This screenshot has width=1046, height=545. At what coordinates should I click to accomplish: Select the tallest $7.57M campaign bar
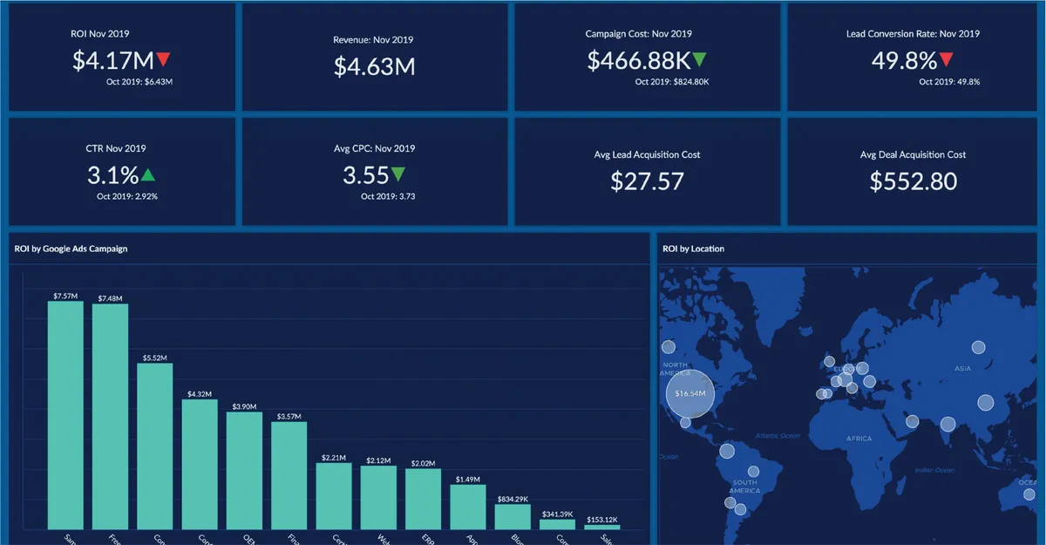pos(65,414)
